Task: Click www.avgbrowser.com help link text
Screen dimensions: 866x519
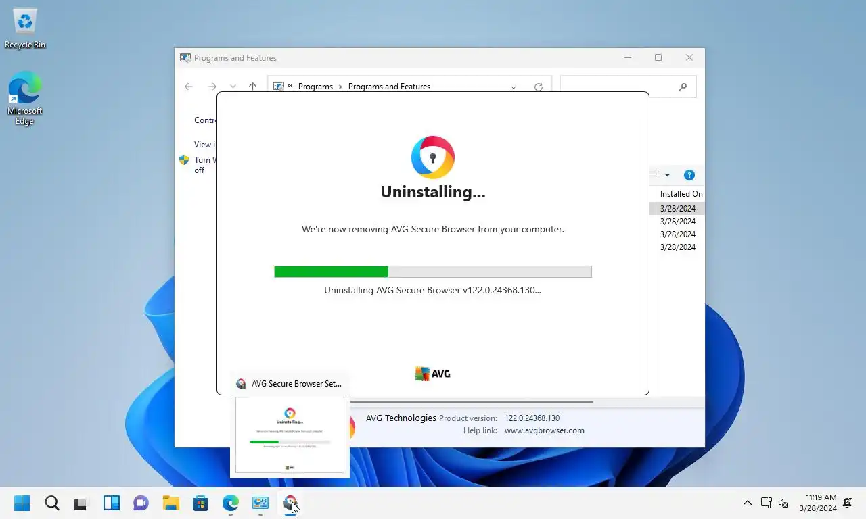Action: (545, 430)
